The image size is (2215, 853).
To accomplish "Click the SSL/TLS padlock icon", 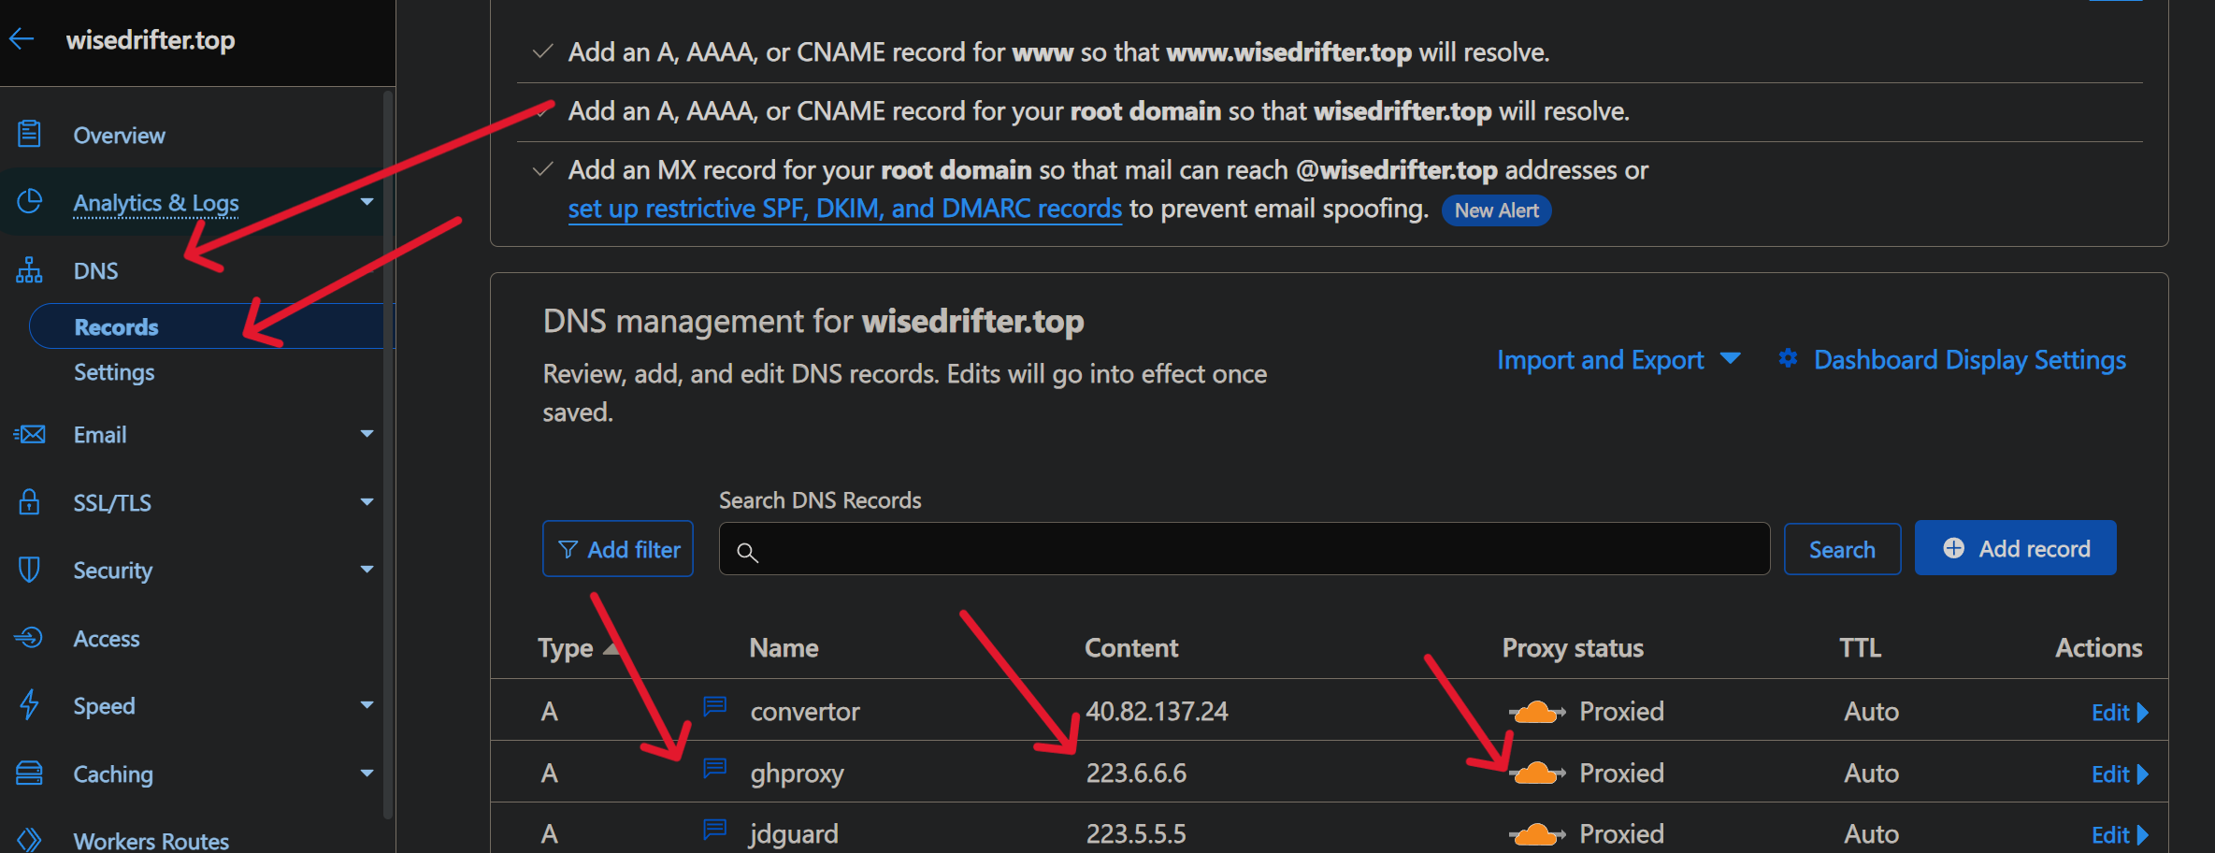I will [x=29, y=501].
